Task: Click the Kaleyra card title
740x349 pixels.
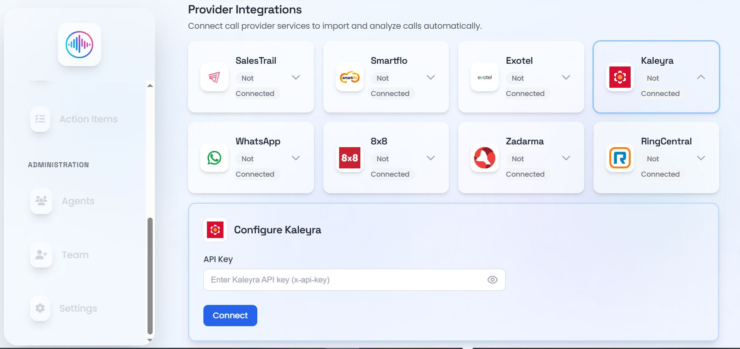Action: [657, 61]
